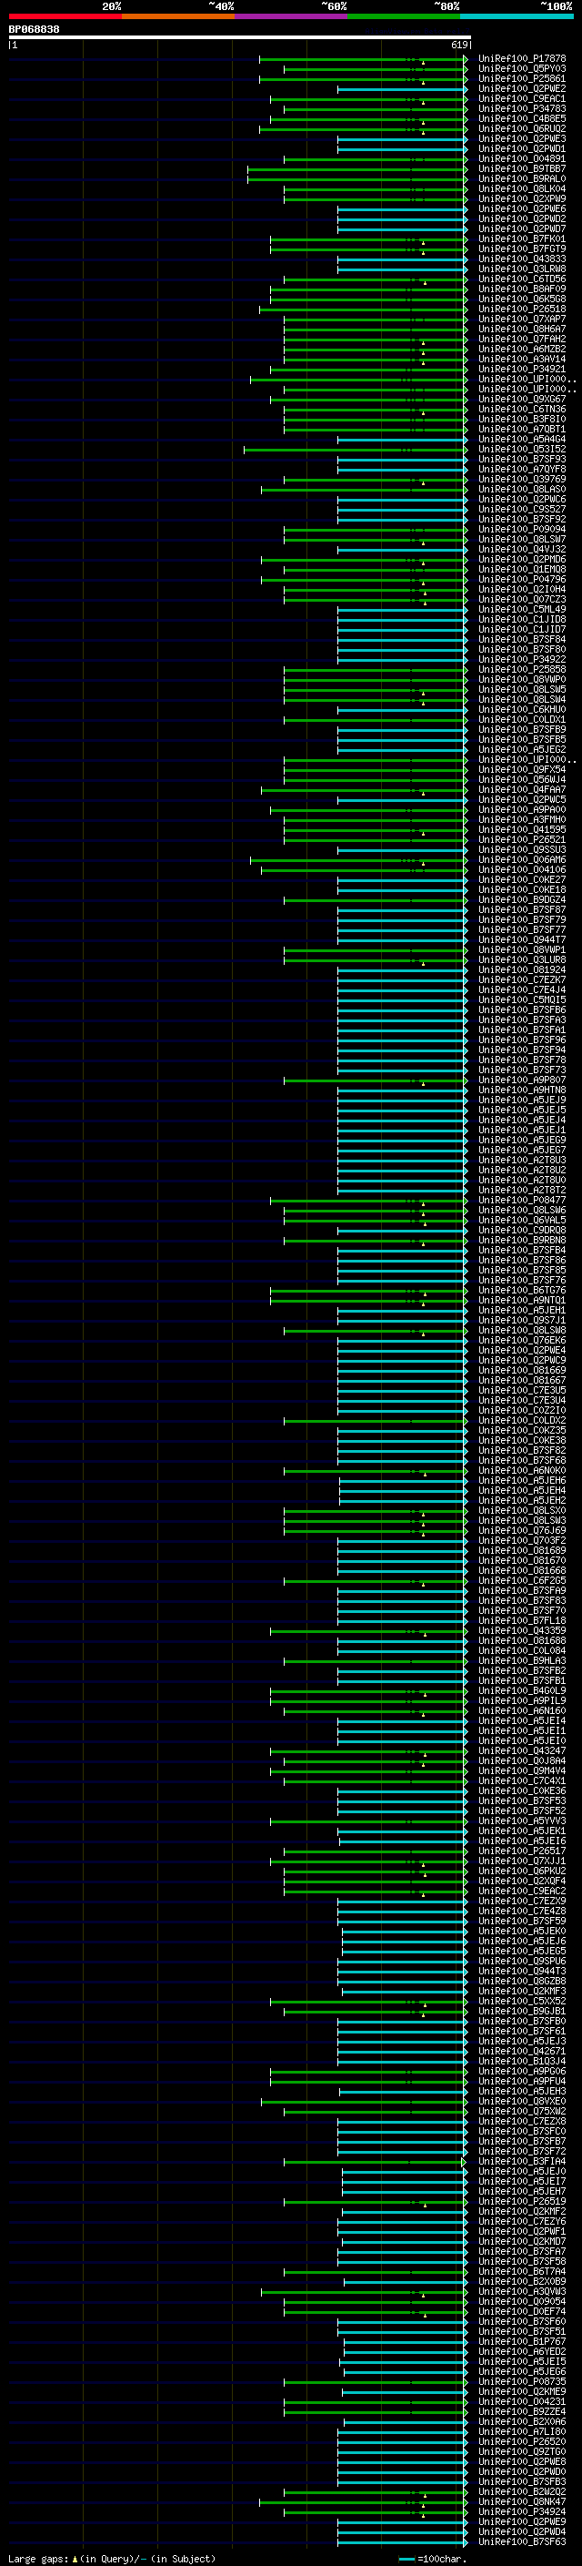
Task: Select hit UniRef100_Q9S7J1
Action: coord(522,1320)
